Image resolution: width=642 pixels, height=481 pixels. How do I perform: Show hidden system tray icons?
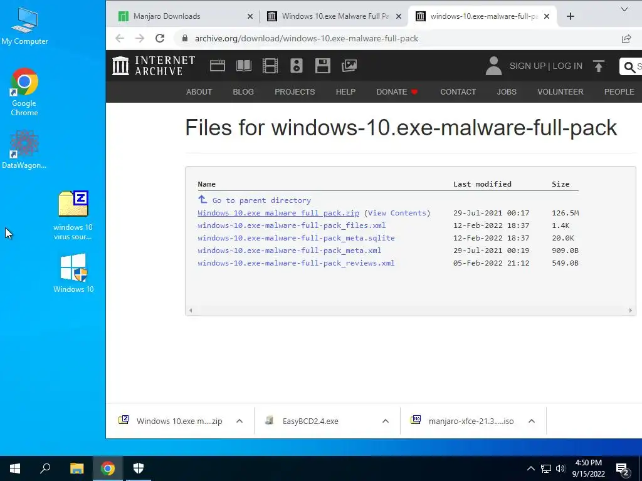click(x=530, y=468)
